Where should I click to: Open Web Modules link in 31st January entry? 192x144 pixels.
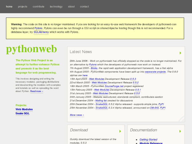point(101,93)
